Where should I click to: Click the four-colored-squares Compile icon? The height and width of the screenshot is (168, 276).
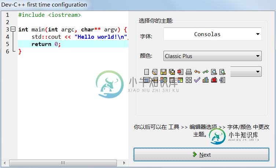coord(163,80)
